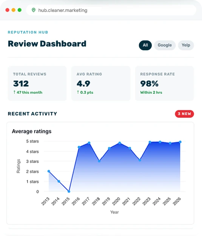Click the '0' y-axis label
This screenshot has width=202, height=236.
tap(38, 192)
